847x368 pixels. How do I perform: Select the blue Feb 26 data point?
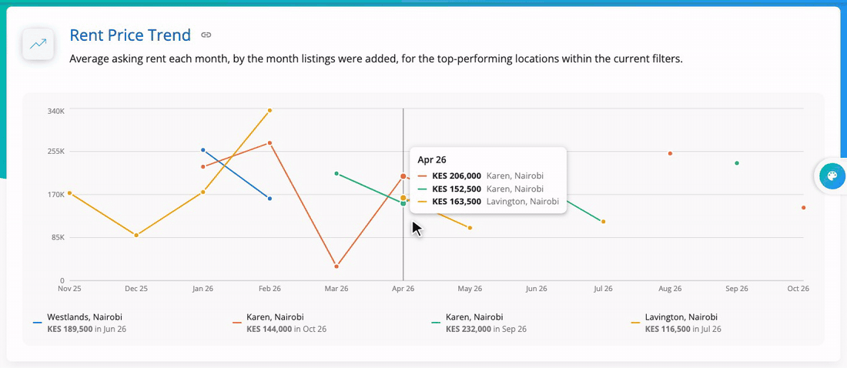(x=269, y=199)
